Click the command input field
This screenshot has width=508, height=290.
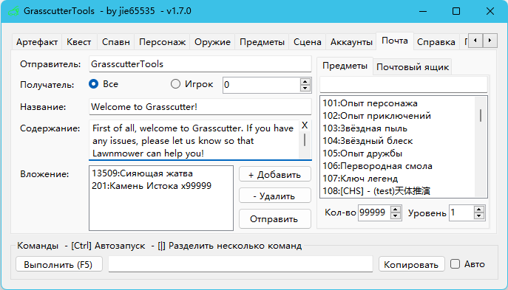pyautogui.click(x=240, y=264)
